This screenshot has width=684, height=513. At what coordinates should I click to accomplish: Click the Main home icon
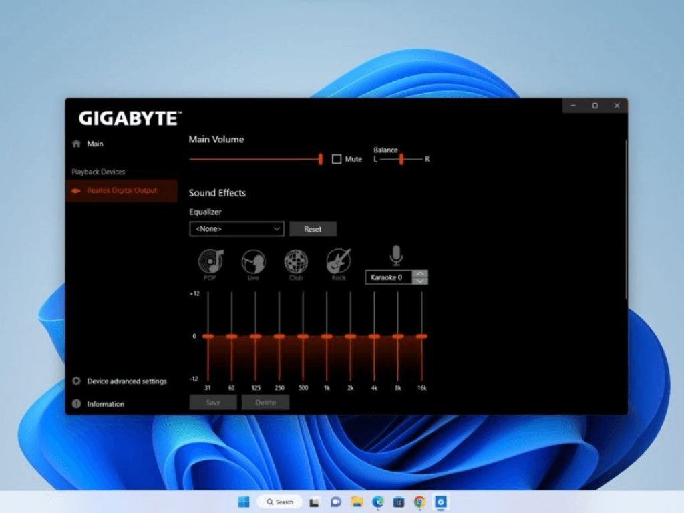tap(75, 143)
